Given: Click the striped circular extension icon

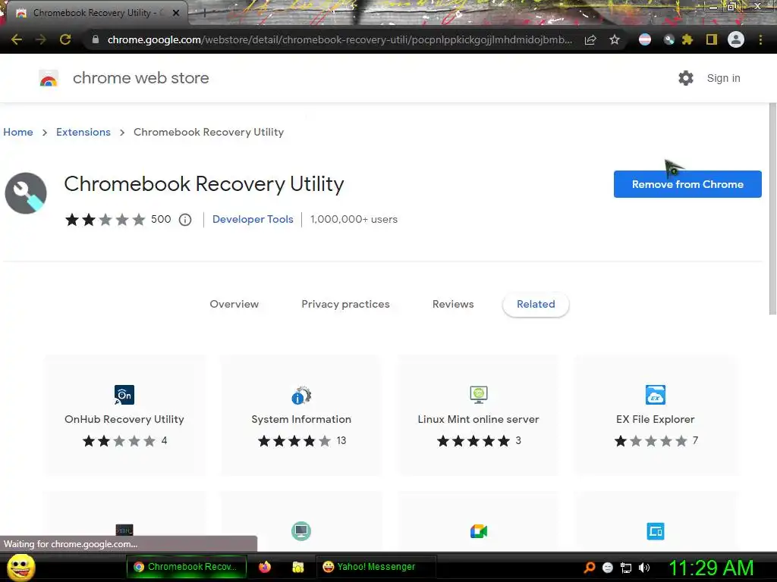Looking at the screenshot, I should coord(645,39).
